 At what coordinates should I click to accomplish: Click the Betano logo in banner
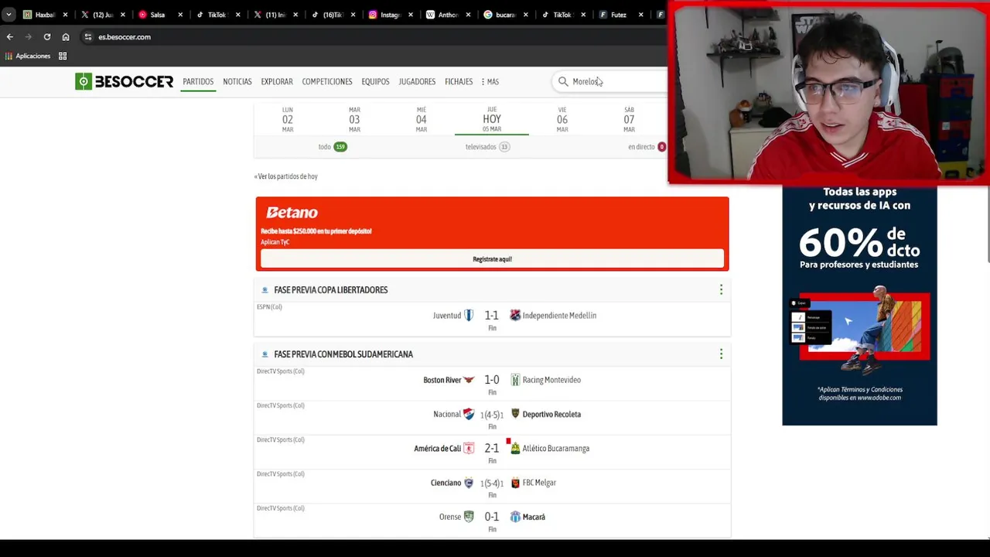point(292,213)
